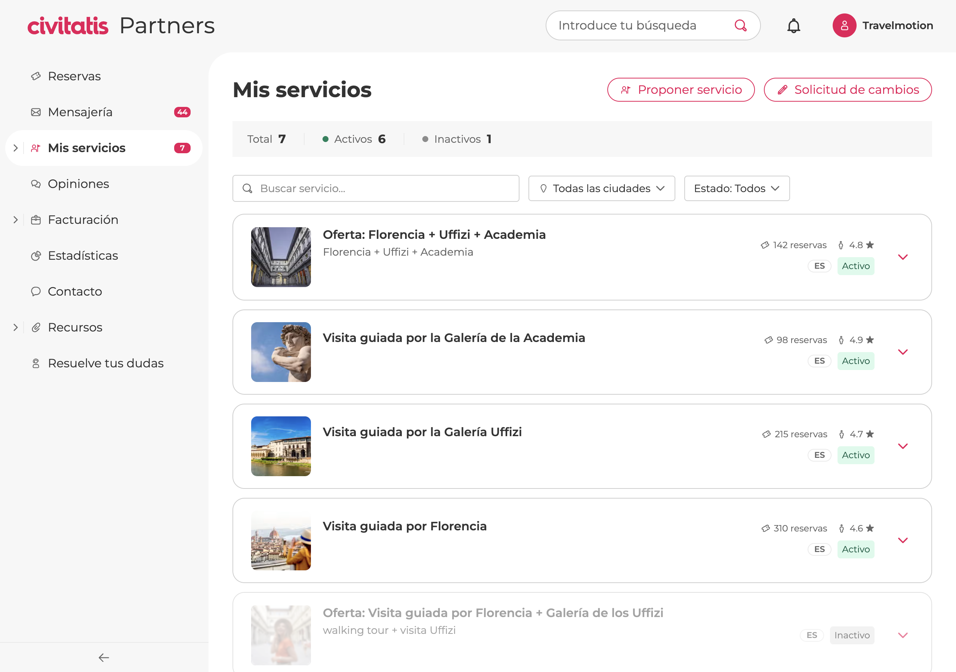Click the star rating 4.8 icon
The image size is (956, 672).
(x=870, y=245)
